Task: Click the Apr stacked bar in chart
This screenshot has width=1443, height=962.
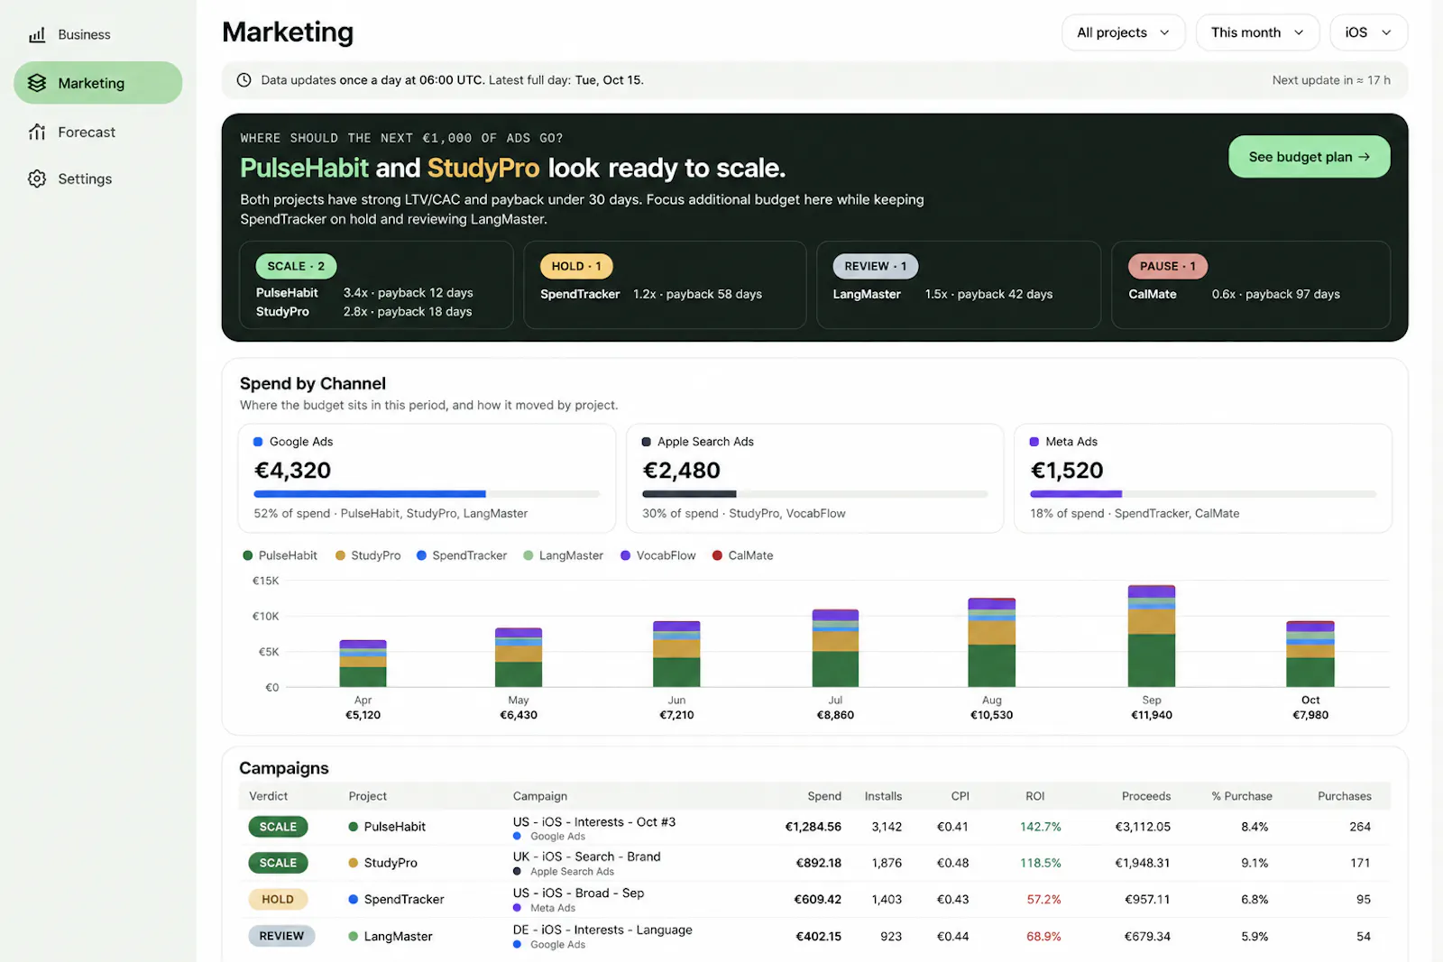Action: click(x=363, y=664)
